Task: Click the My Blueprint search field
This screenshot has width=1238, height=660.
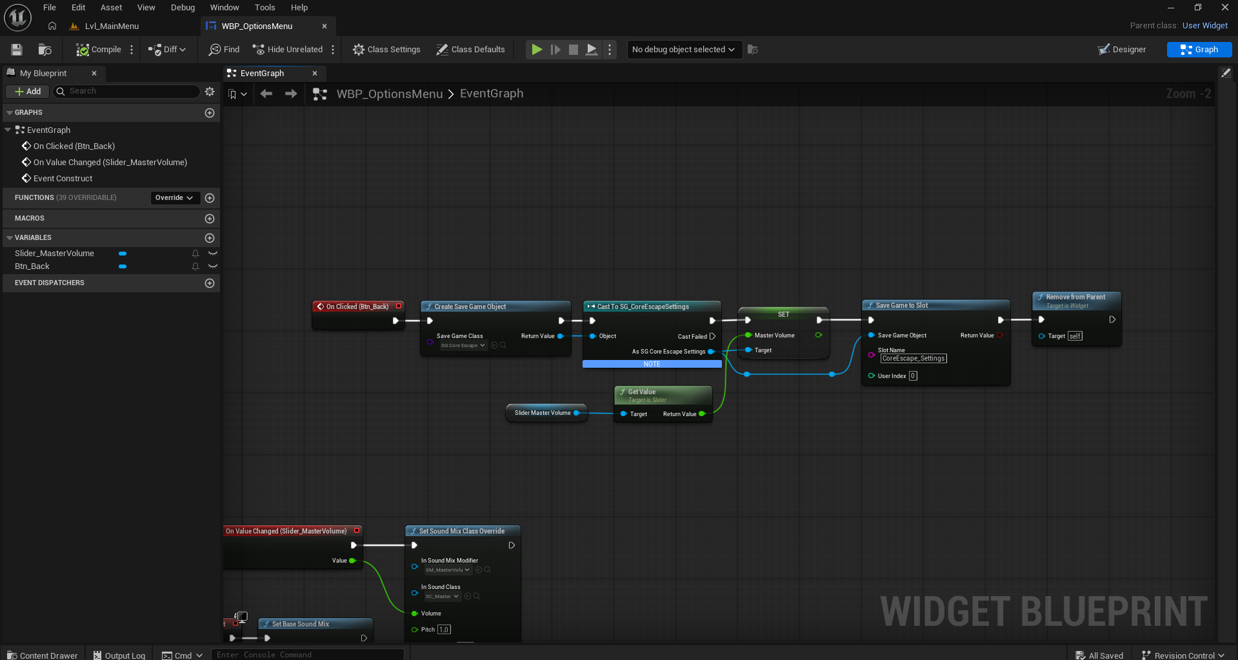Action: click(x=126, y=92)
